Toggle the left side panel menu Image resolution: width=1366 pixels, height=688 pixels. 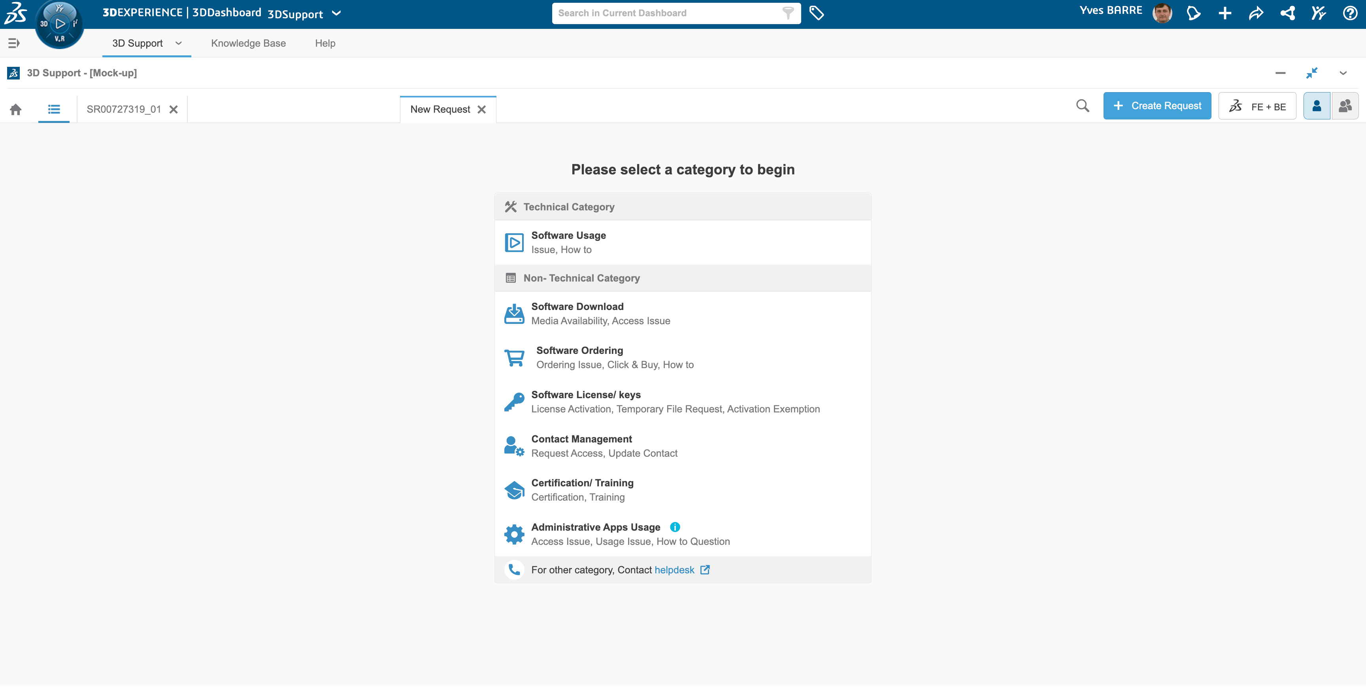(14, 43)
